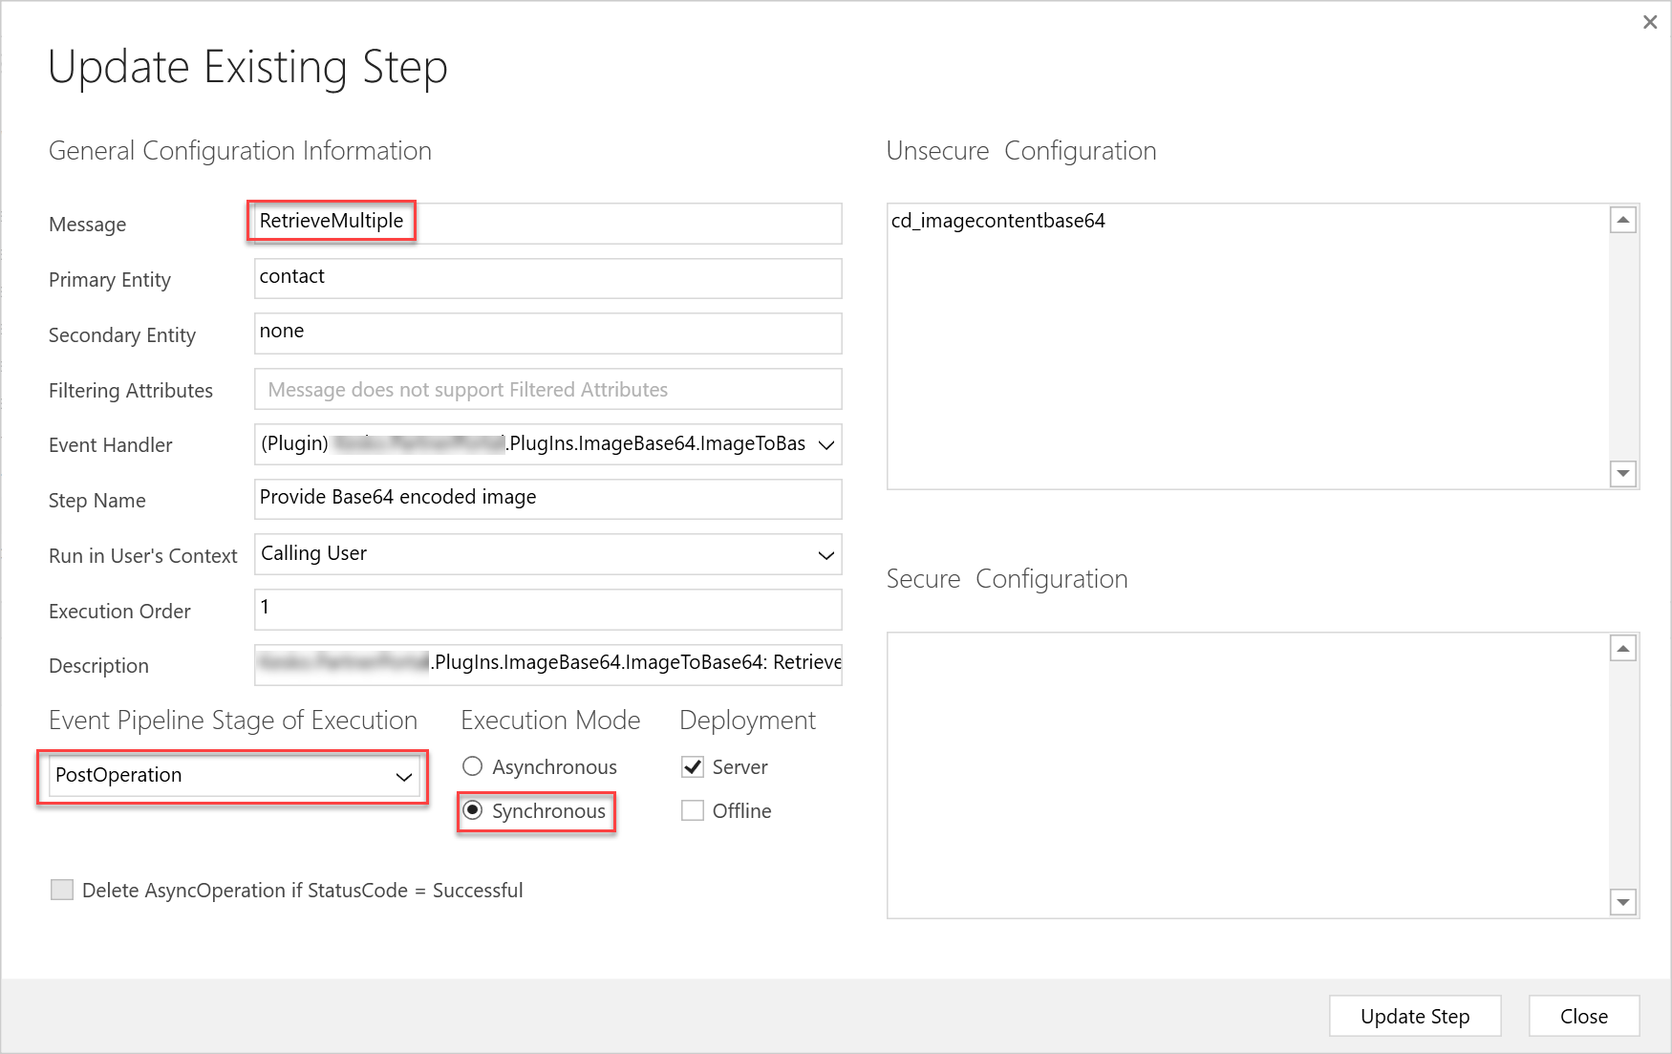Viewport: 1672px width, 1054px height.
Task: Close the Update Existing Step dialog with X
Action: point(1649,22)
